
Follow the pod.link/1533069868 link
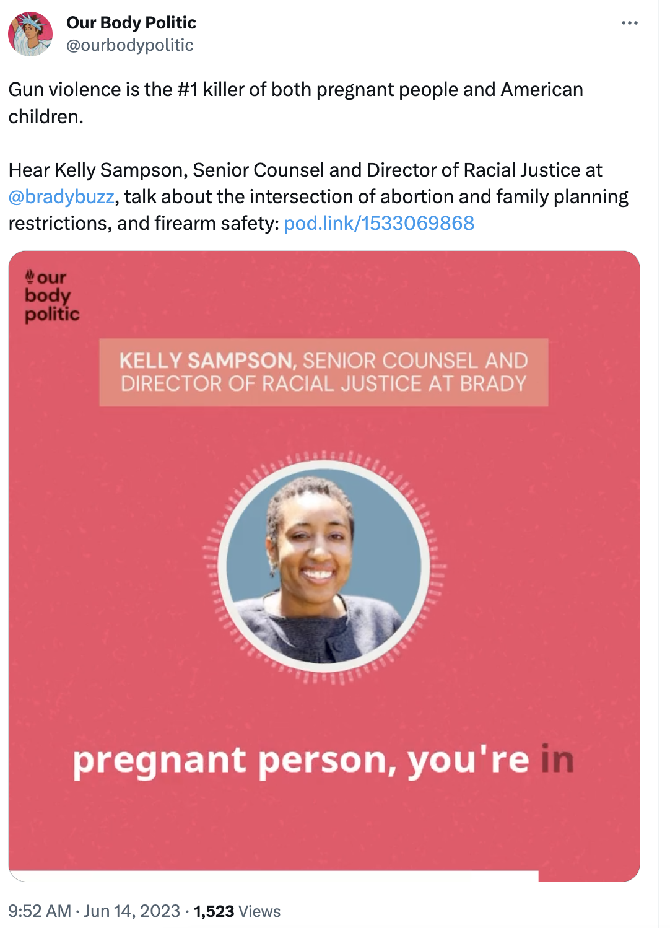(x=379, y=224)
